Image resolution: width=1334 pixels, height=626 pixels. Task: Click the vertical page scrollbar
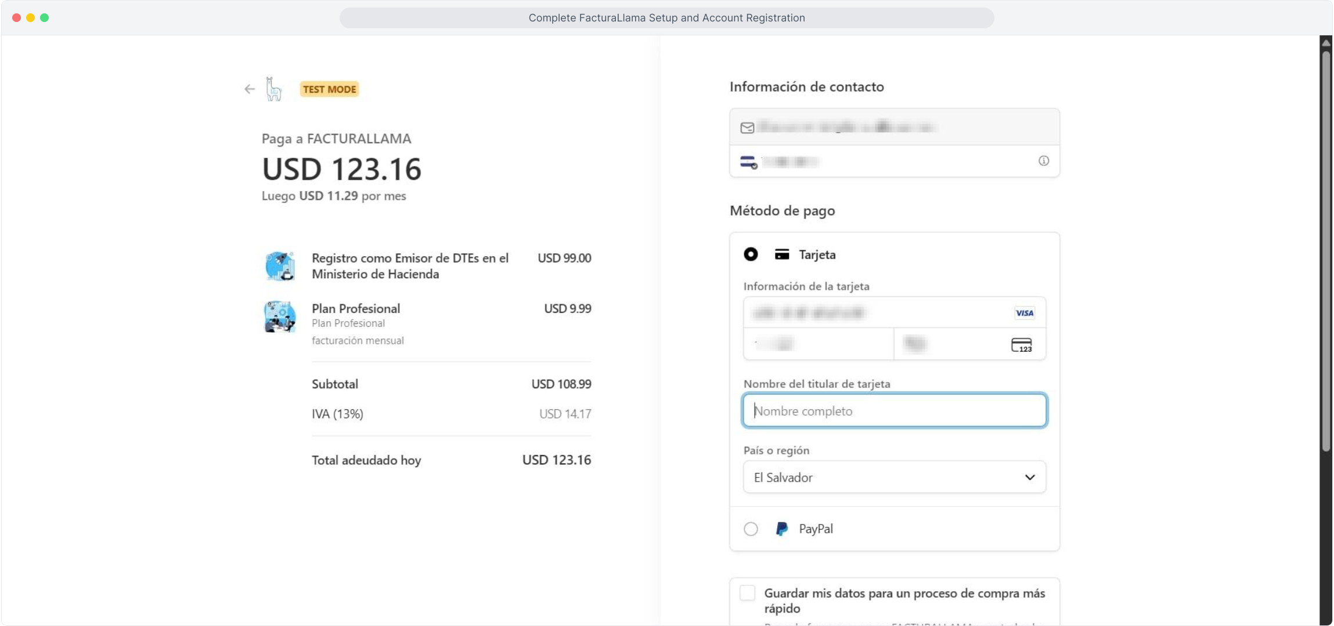pyautogui.click(x=1326, y=249)
